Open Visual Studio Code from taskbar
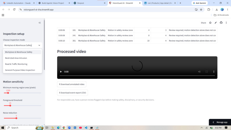This screenshot has width=231, height=130. [x=86, y=128]
